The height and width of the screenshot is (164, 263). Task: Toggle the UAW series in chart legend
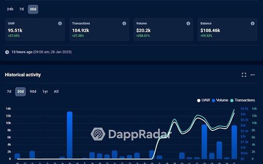tap(203, 100)
